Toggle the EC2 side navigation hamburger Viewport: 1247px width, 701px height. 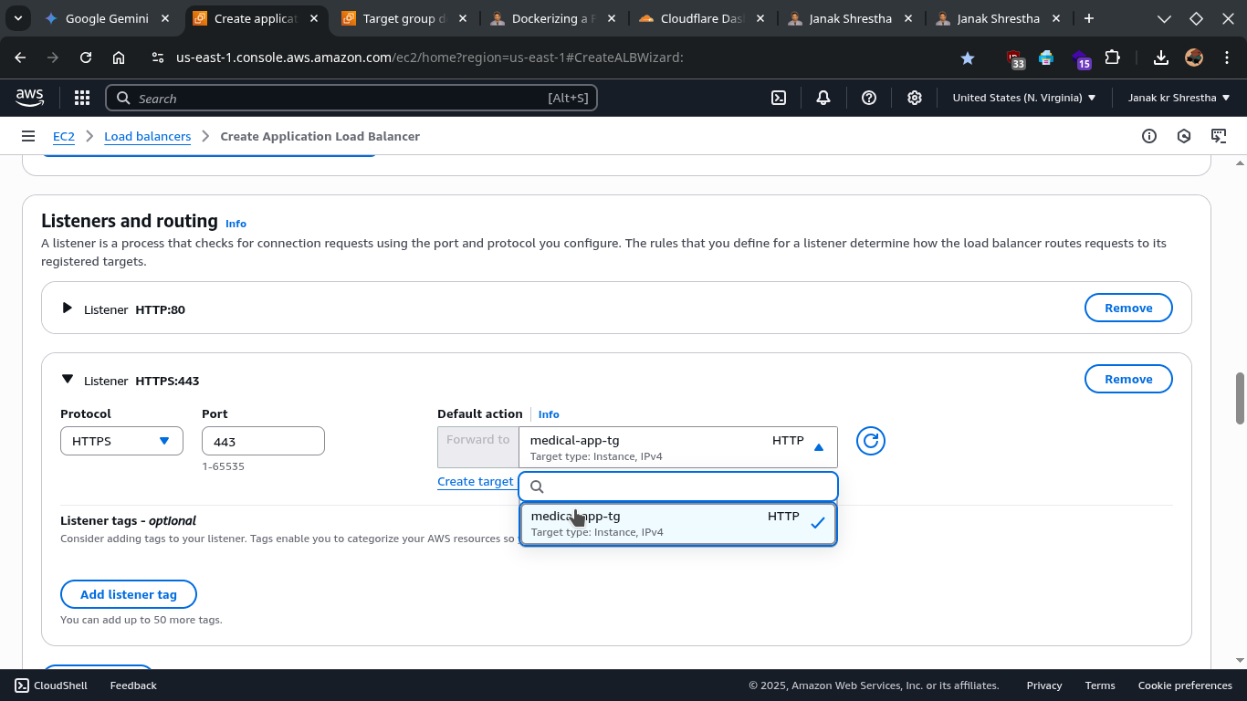28,136
